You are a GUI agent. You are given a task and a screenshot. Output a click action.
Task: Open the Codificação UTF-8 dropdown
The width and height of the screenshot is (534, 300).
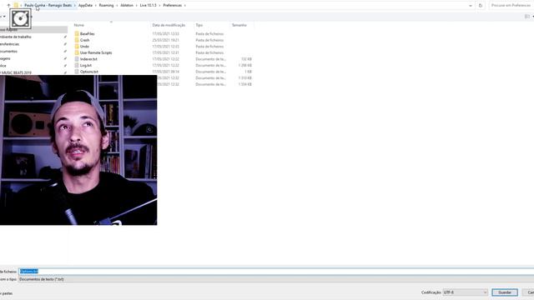466,292
